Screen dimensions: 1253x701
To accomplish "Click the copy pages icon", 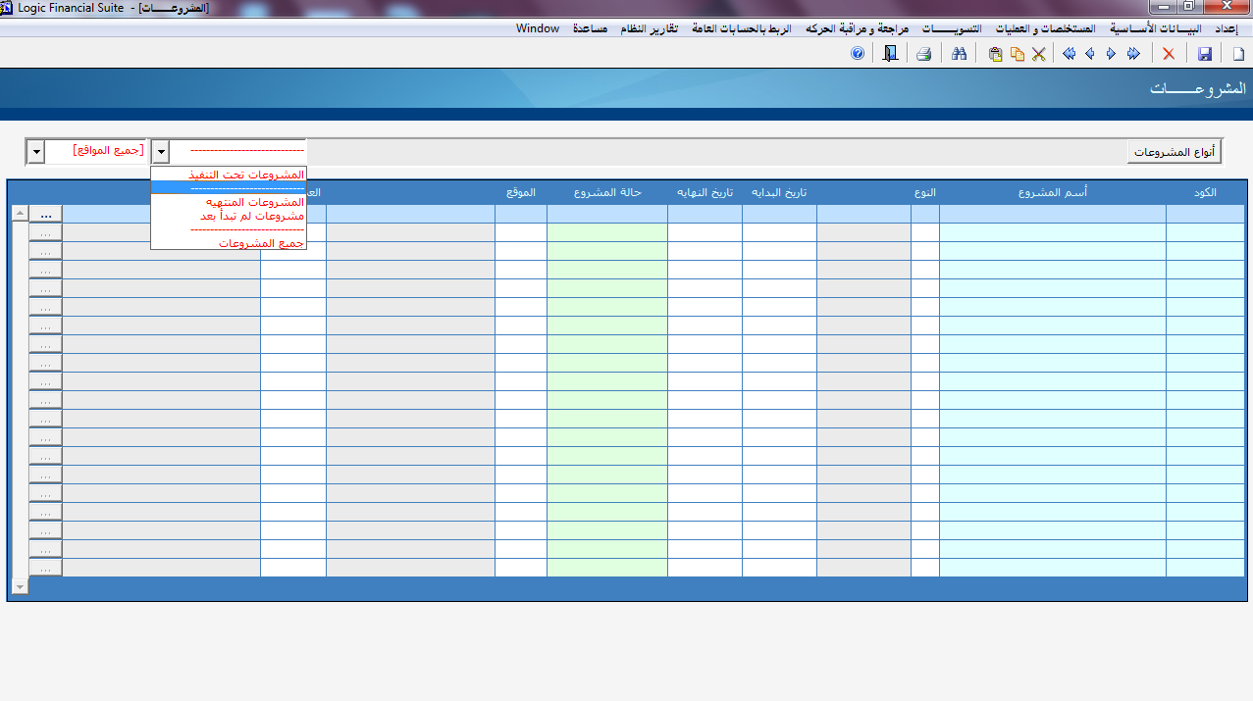I will tap(1017, 54).
